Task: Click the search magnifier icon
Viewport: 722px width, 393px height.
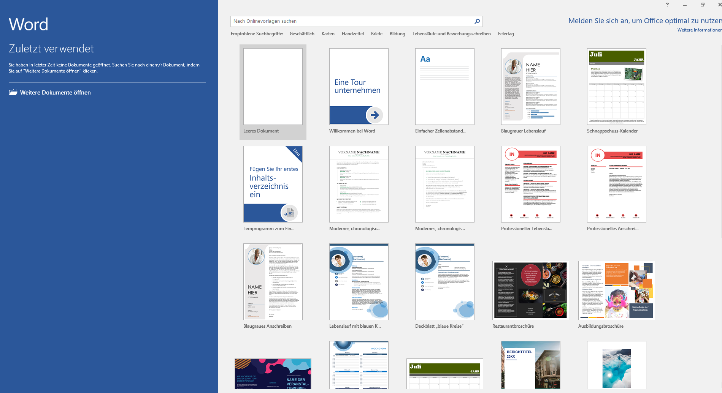Action: click(x=476, y=21)
